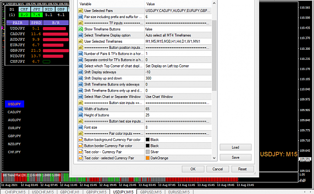Viewport: 314px width, 194px height.
Task: Click the JPY currency header in strength panel
Action: click(37, 9)
